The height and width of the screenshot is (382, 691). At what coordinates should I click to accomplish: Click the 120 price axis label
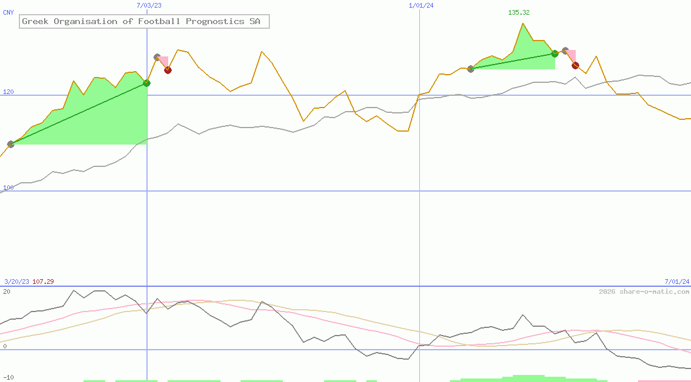click(8, 92)
